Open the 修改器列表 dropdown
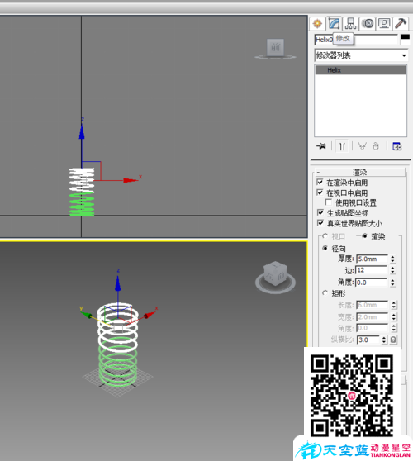Image resolution: width=413 pixels, height=461 pixels. click(x=361, y=55)
